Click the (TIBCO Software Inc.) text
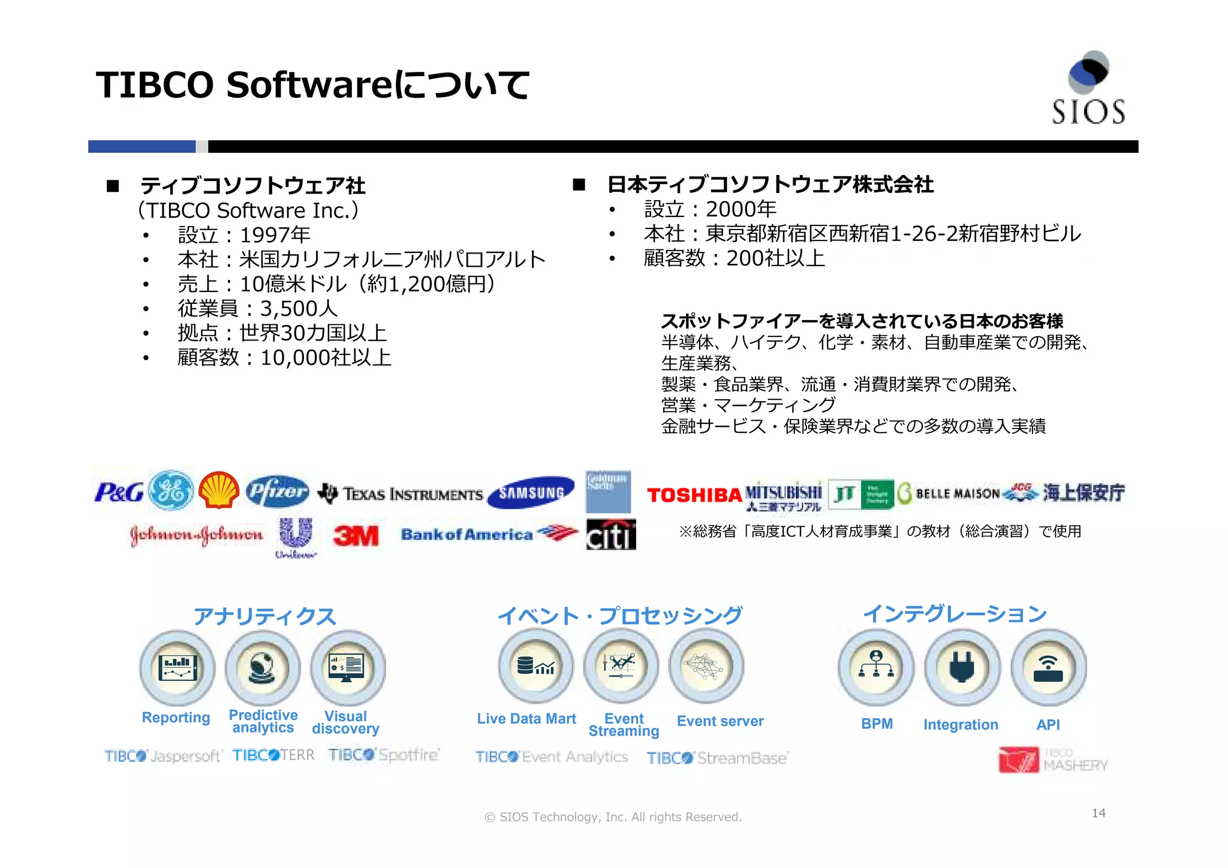Viewport: 1228px width, 868px height. pyautogui.click(x=248, y=210)
